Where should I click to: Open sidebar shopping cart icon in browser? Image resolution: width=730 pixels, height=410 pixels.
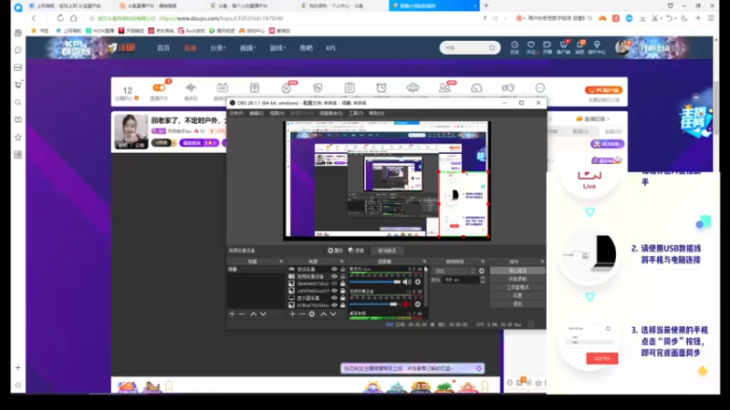point(18,85)
